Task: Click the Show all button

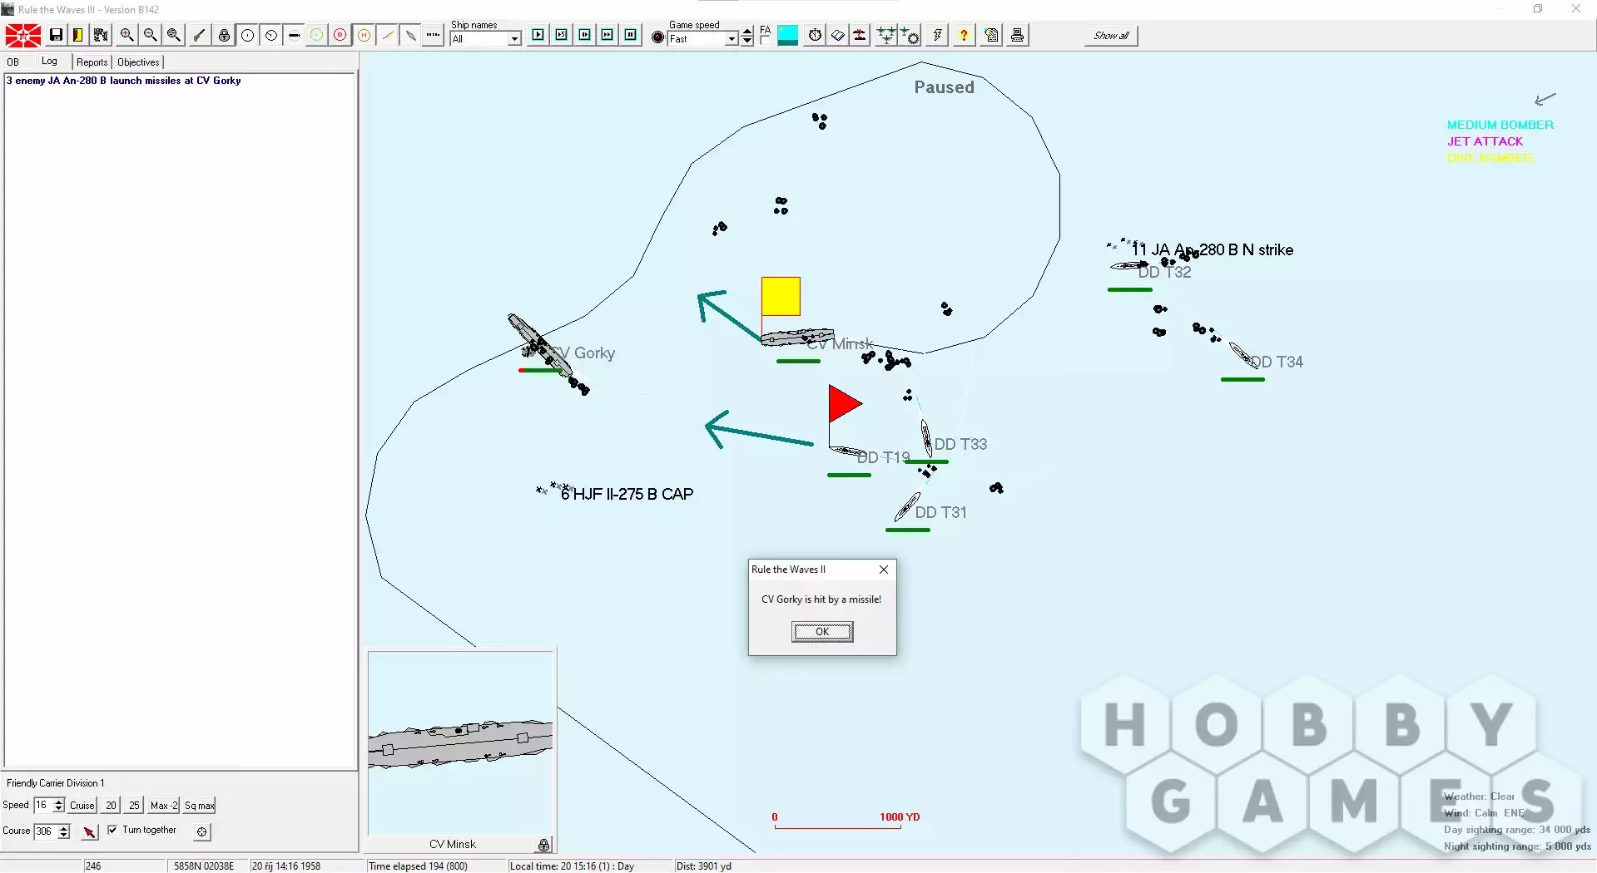Action: pyautogui.click(x=1111, y=36)
